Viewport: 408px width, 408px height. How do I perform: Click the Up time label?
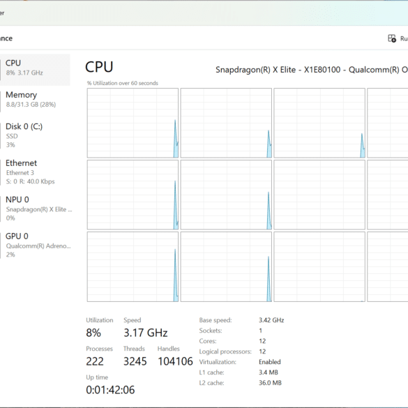pos(97,377)
